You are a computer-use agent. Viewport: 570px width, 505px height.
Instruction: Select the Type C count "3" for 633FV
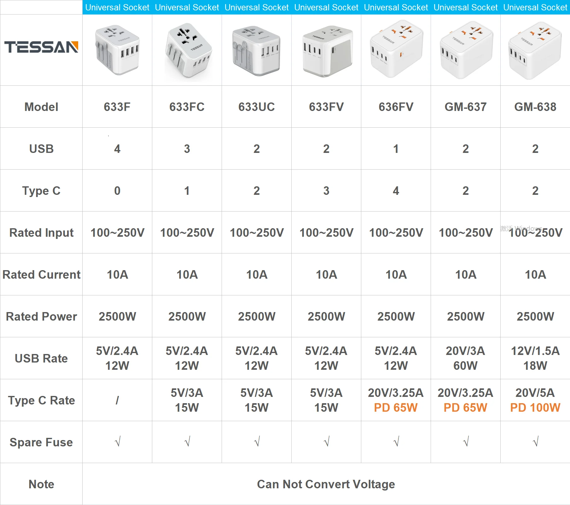(x=326, y=191)
